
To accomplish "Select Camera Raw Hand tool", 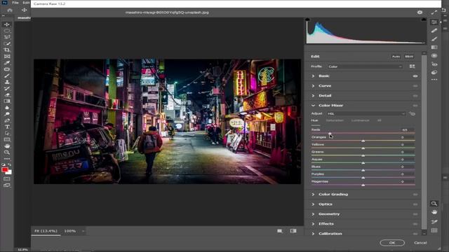I will click(434, 212).
